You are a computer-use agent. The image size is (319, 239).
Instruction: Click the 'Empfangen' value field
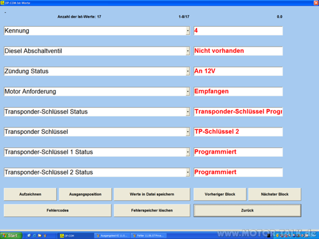click(238, 92)
